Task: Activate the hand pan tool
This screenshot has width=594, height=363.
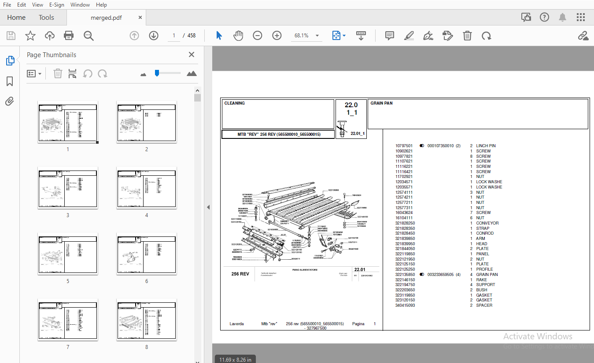Action: [238, 36]
